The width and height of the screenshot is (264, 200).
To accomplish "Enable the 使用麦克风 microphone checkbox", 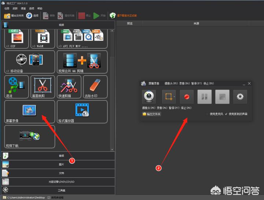I will click(208, 114).
